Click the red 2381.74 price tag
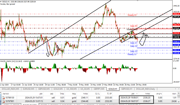The image size is (180, 105). (176, 25)
